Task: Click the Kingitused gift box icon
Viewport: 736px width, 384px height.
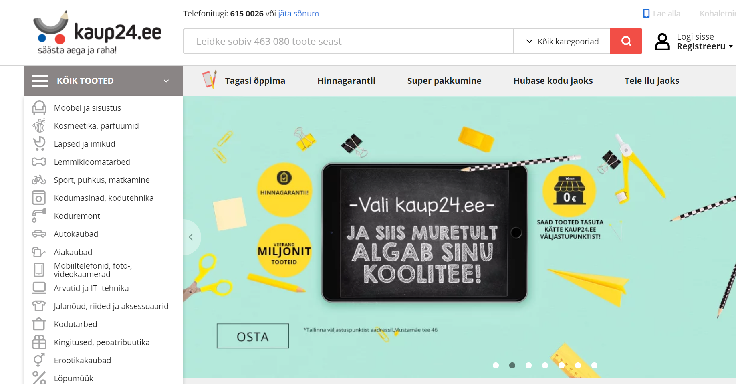Action: (39, 342)
